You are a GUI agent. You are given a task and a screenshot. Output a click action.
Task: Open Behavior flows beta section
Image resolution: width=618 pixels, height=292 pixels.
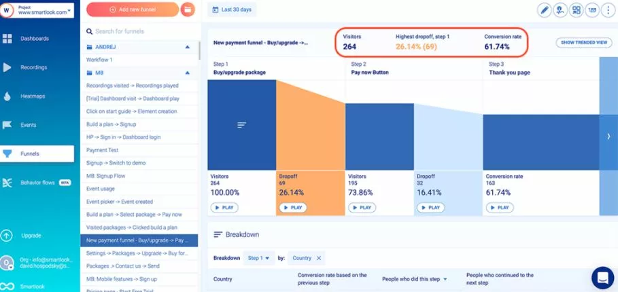[x=37, y=183]
